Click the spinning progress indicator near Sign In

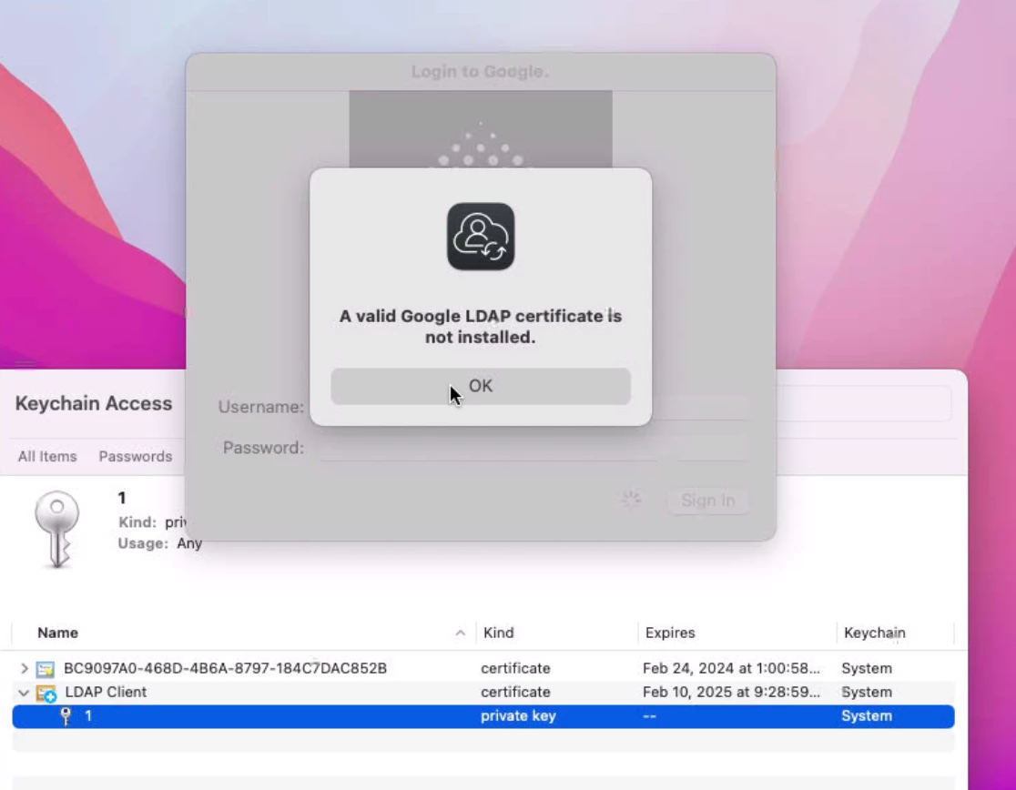[x=631, y=500]
